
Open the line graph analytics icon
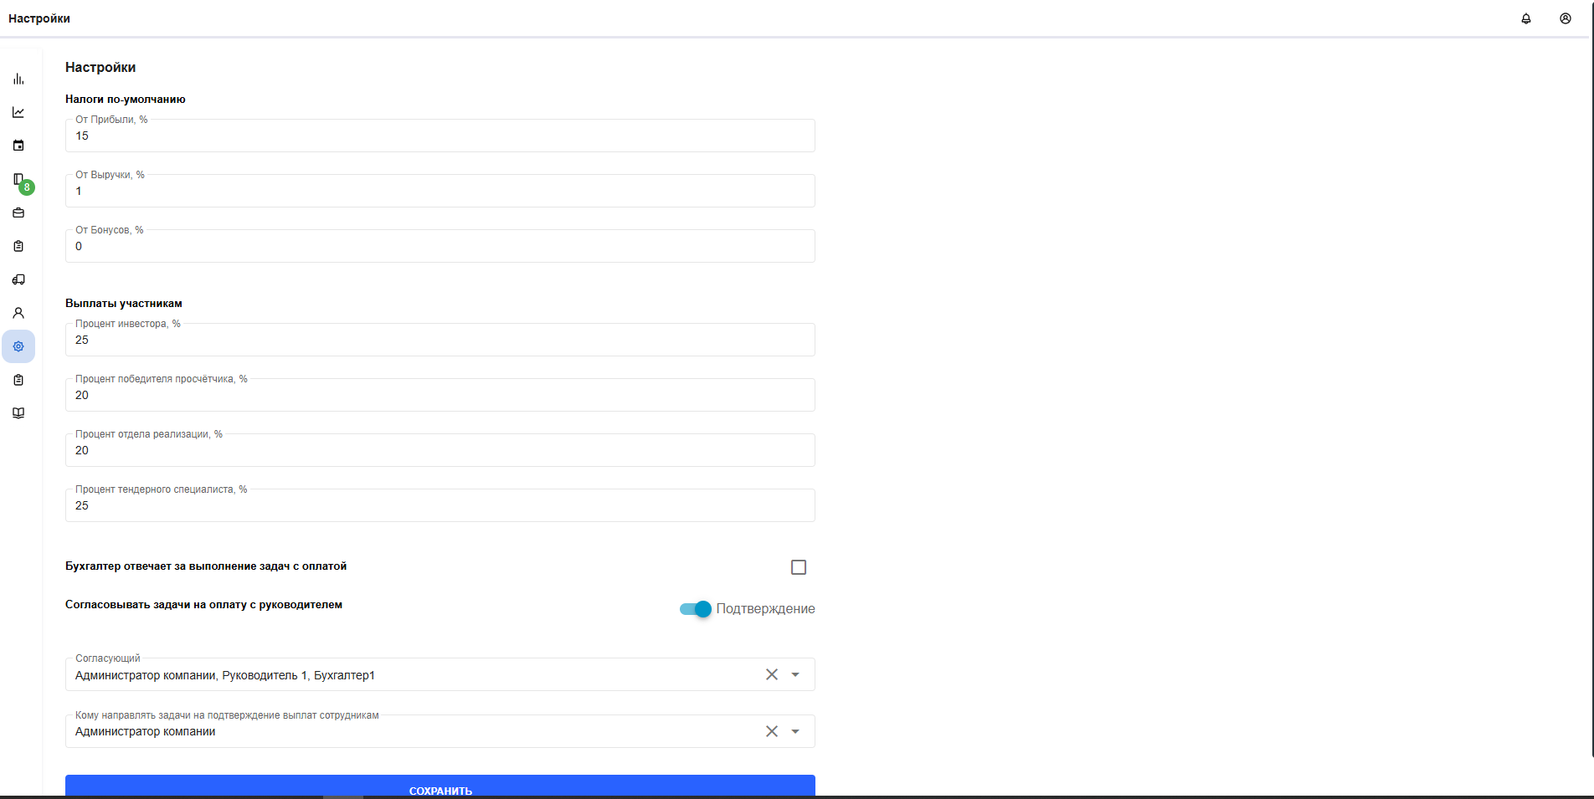pyautogui.click(x=18, y=112)
